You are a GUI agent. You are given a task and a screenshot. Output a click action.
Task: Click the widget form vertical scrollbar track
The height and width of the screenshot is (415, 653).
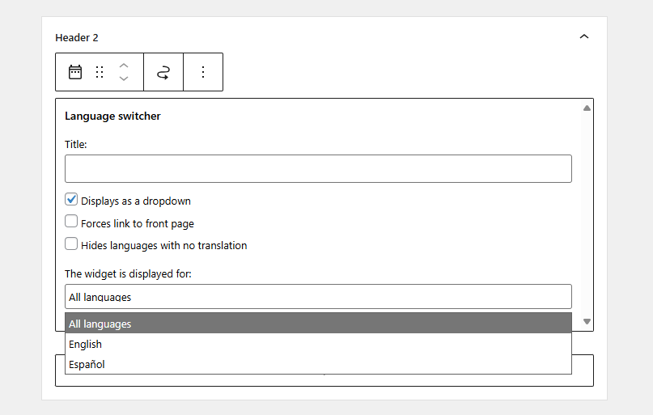pyautogui.click(x=587, y=214)
